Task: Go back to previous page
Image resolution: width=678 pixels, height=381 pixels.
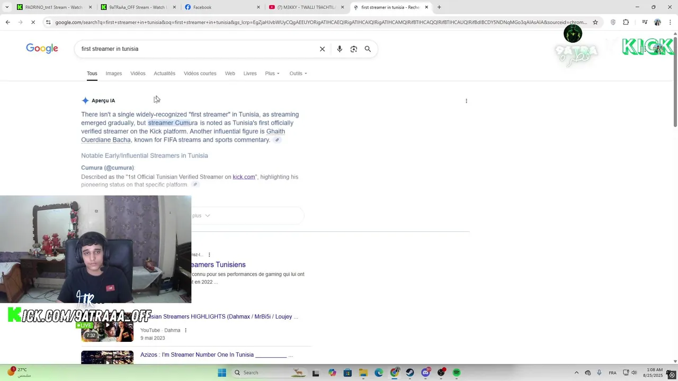Action: 7,22
